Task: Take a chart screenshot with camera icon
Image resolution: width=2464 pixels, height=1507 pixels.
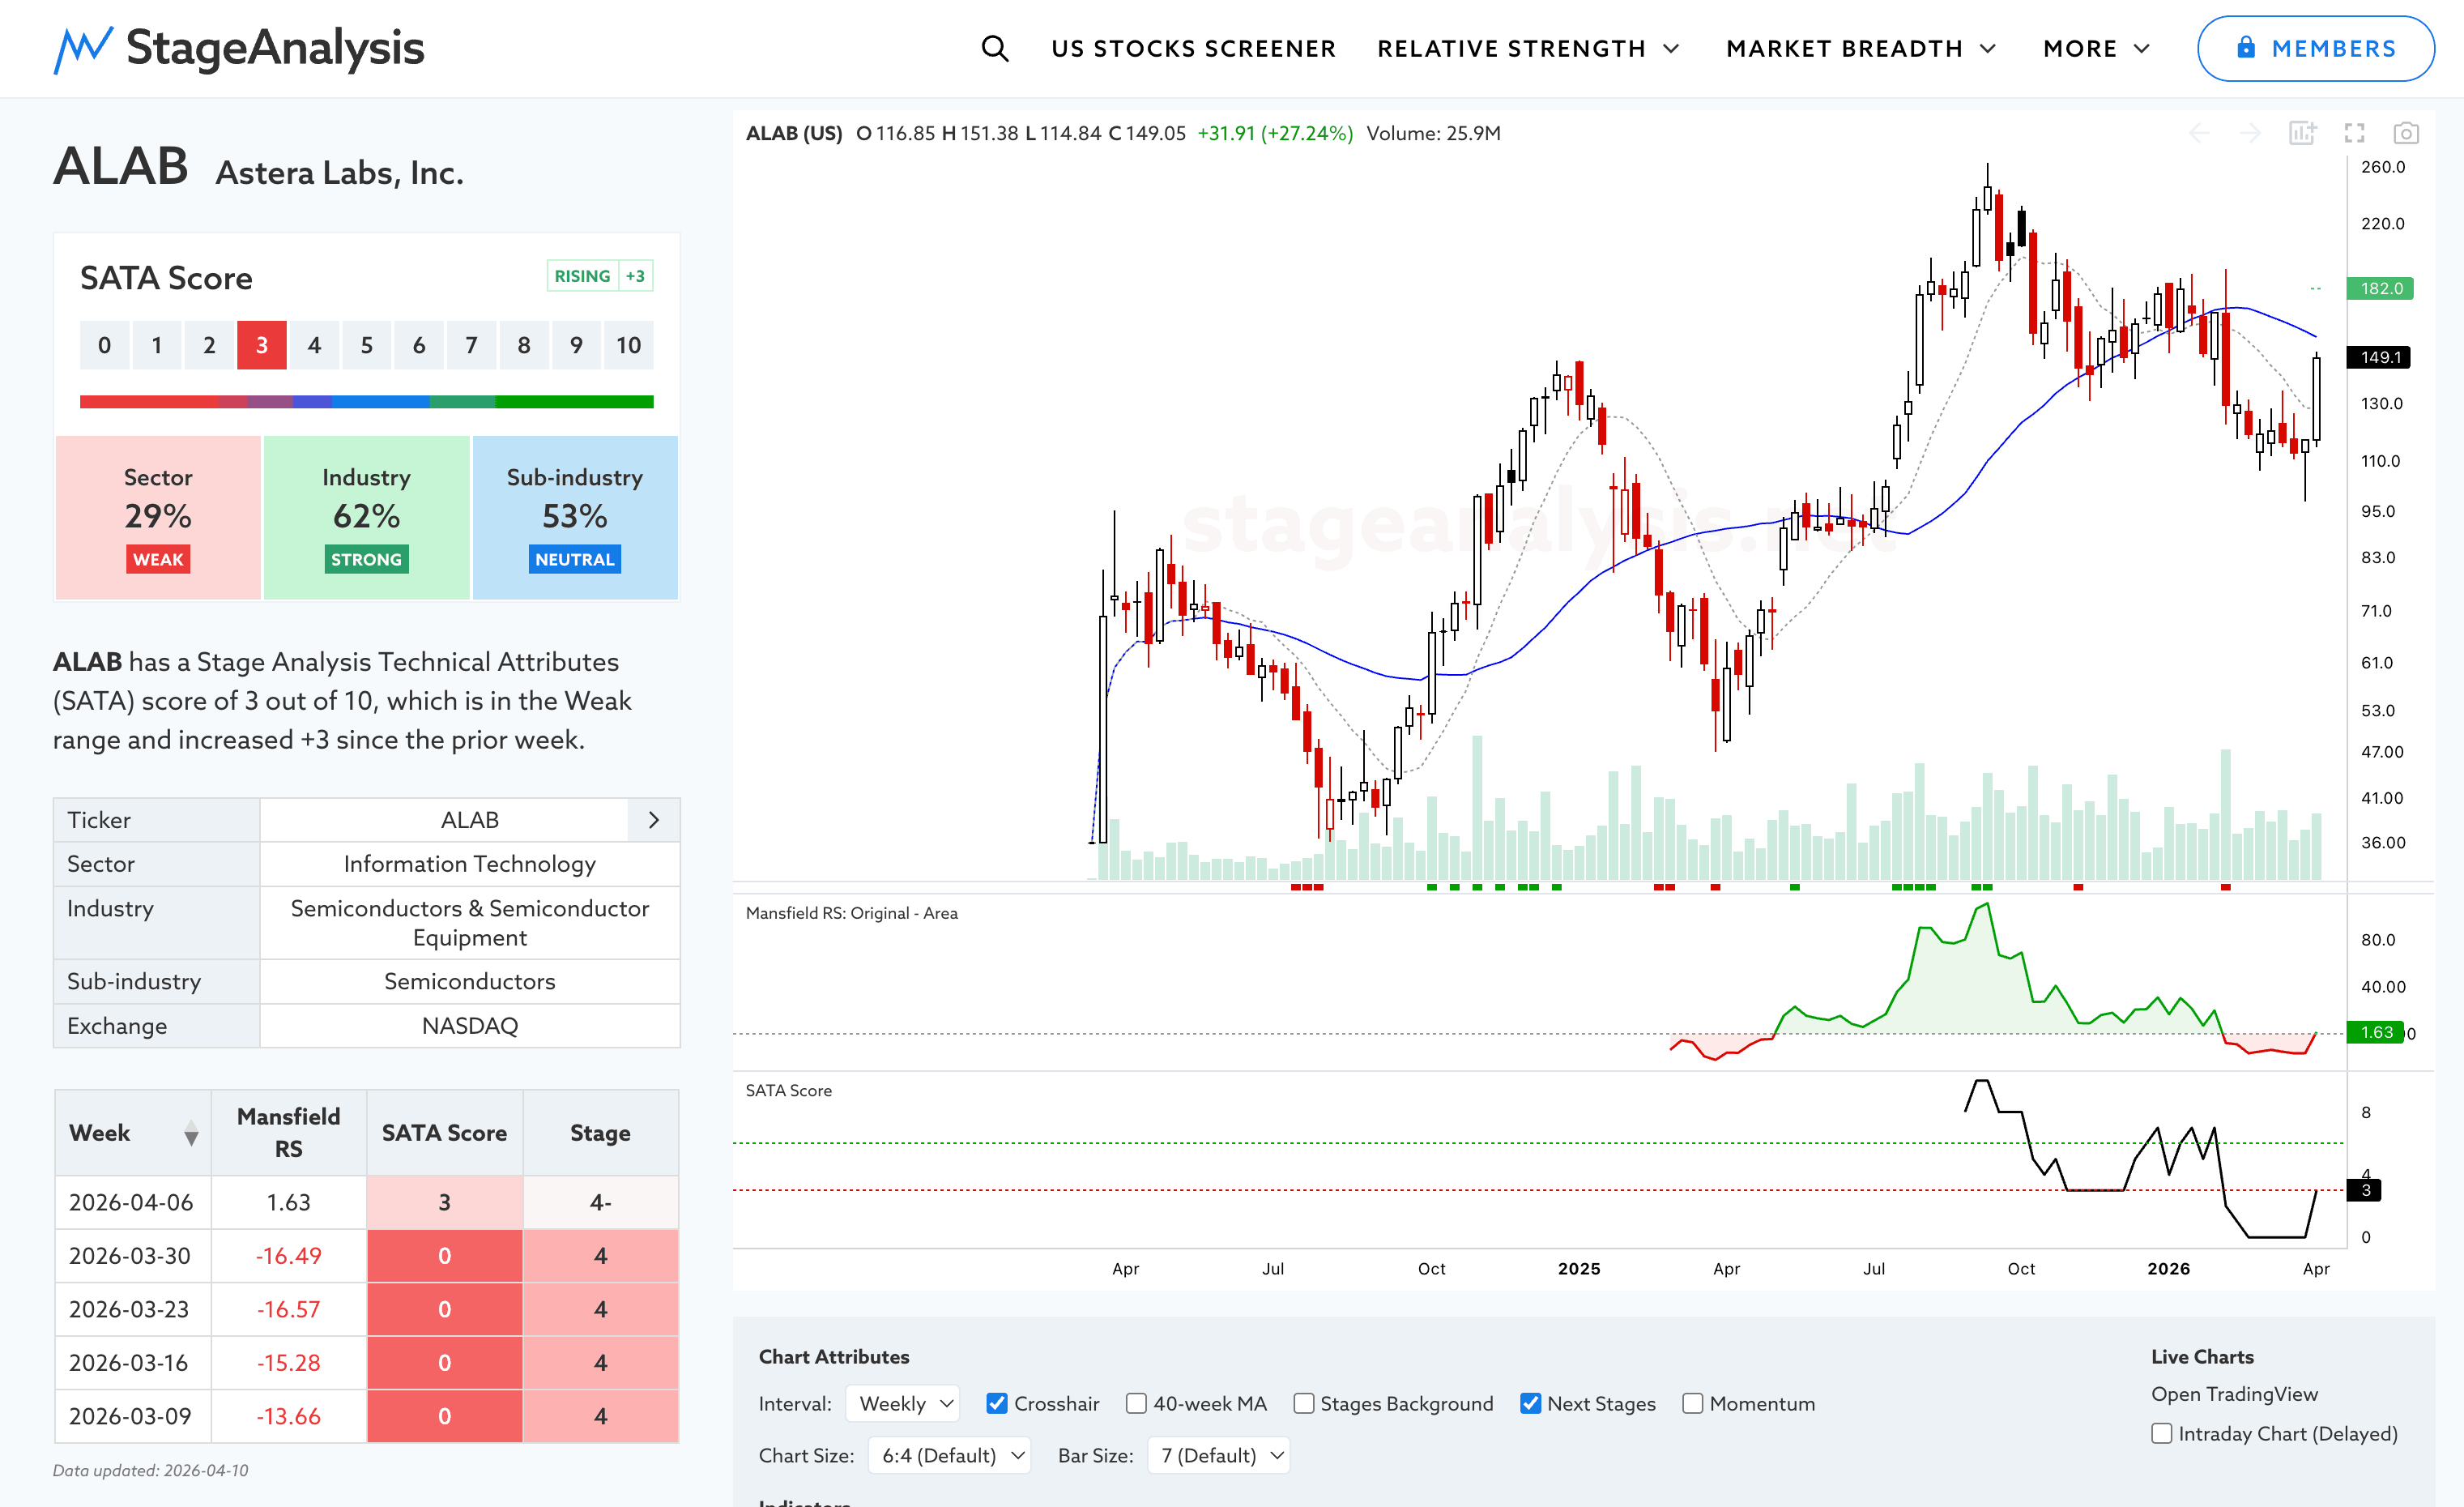Action: (2405, 133)
